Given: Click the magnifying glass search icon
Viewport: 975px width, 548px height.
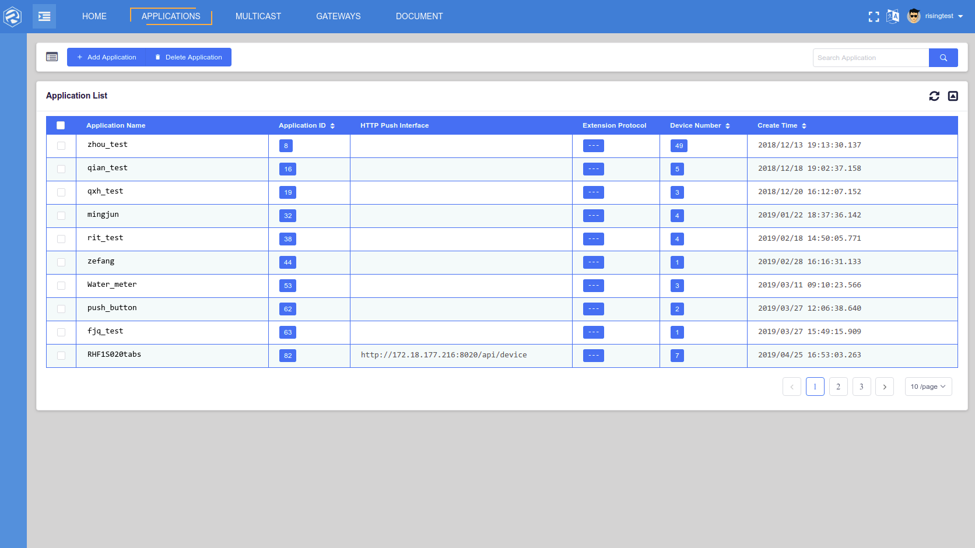Looking at the screenshot, I should tap(943, 57).
